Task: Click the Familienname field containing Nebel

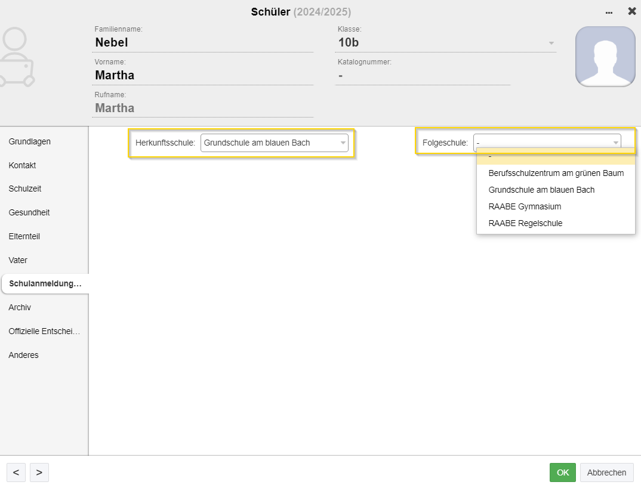Action: pos(203,43)
